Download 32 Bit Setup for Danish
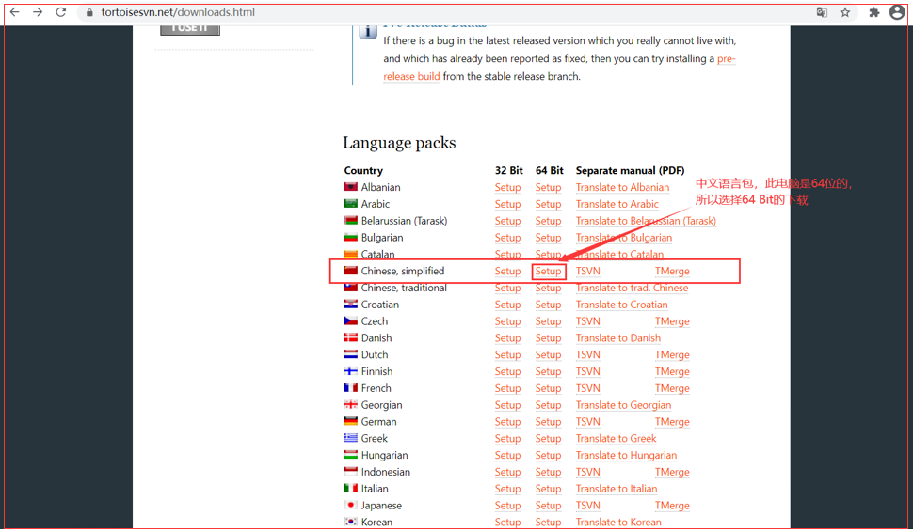The image size is (913, 531). (507, 338)
